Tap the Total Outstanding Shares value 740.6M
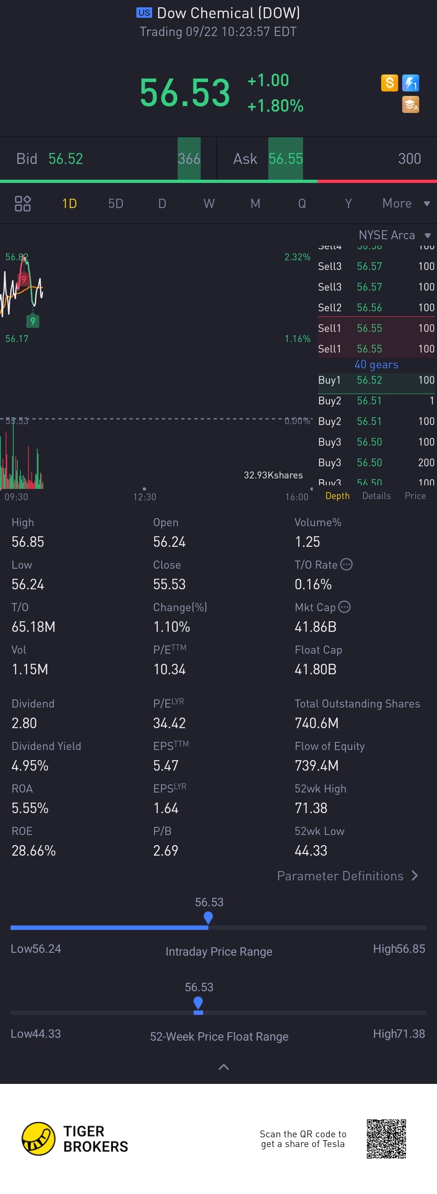 316,723
